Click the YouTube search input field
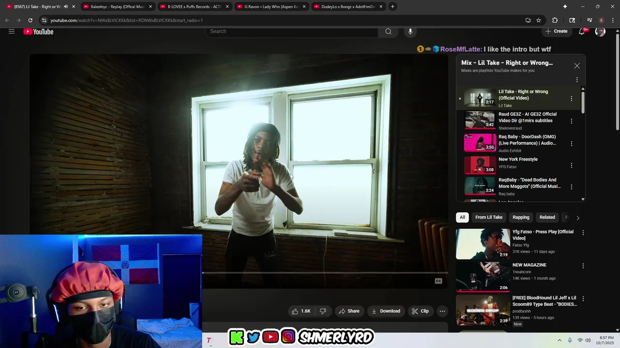 tap(293, 31)
